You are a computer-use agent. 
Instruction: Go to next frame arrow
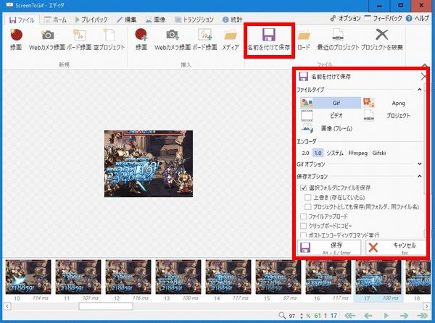click(x=404, y=316)
